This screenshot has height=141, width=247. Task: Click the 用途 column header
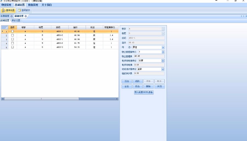94,27
